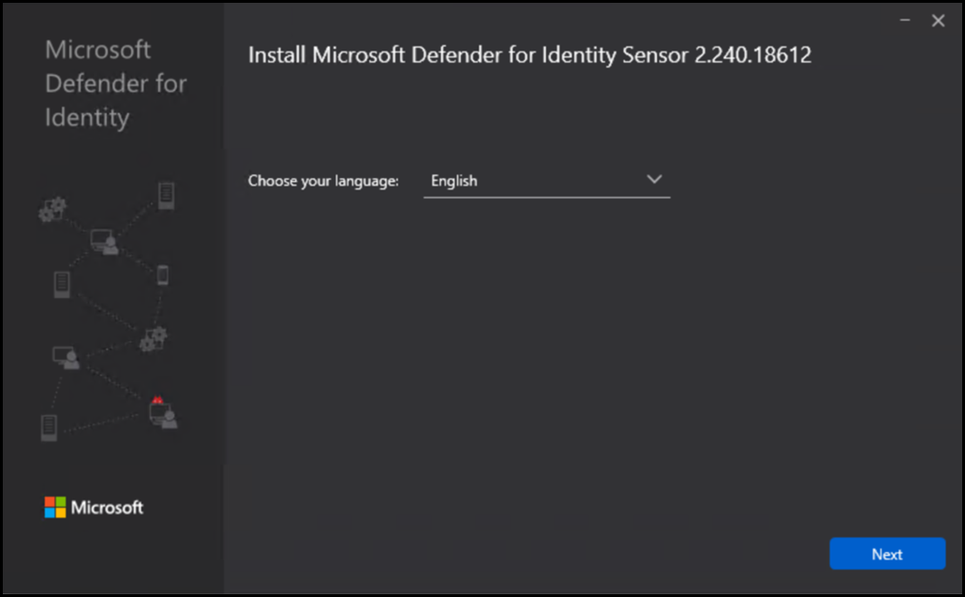Click the gears icon beneath the phone icon

pyautogui.click(x=153, y=338)
